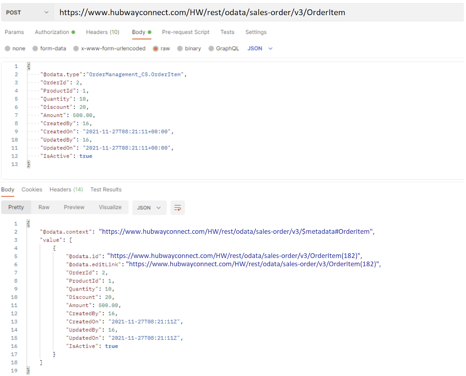
Task: Choose the GraphQL body radio option
Action: 211,48
